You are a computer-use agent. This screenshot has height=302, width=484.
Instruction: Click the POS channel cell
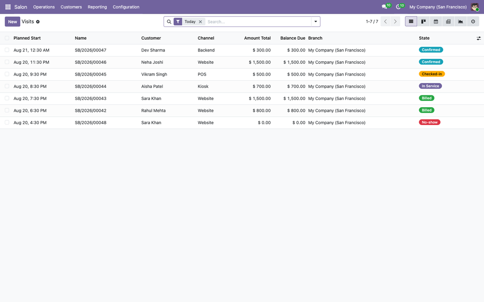tap(202, 74)
